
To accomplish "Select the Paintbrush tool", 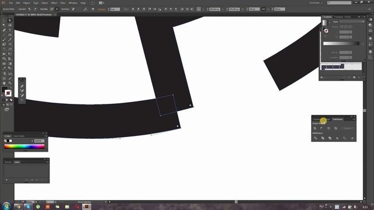I will point(4,40).
